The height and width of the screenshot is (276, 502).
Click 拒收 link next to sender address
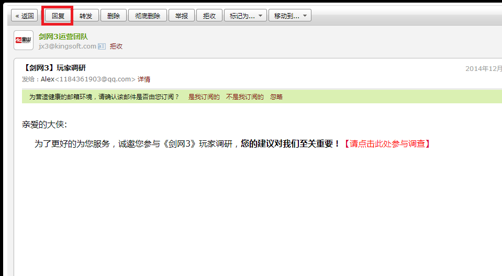(x=116, y=46)
